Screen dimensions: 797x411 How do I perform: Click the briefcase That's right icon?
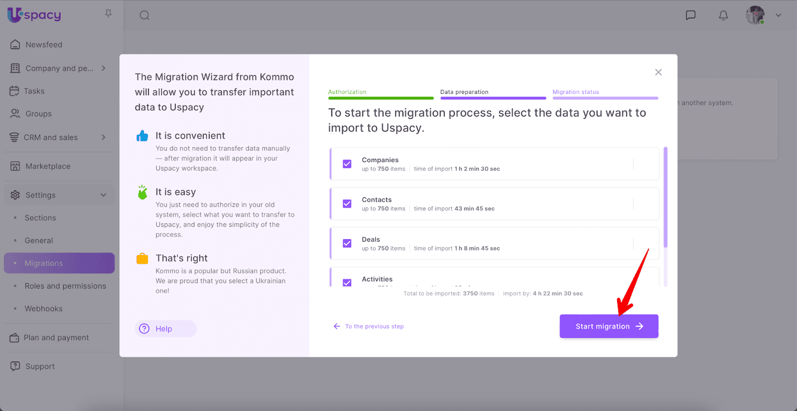click(142, 258)
